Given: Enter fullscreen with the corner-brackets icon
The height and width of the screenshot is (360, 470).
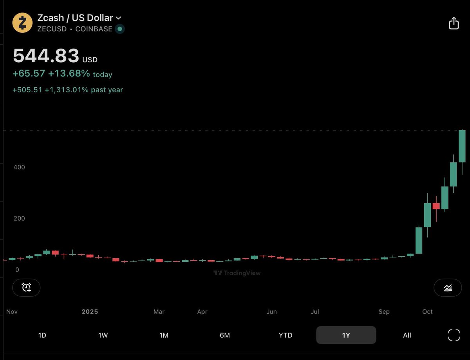Looking at the screenshot, I should [x=454, y=335].
